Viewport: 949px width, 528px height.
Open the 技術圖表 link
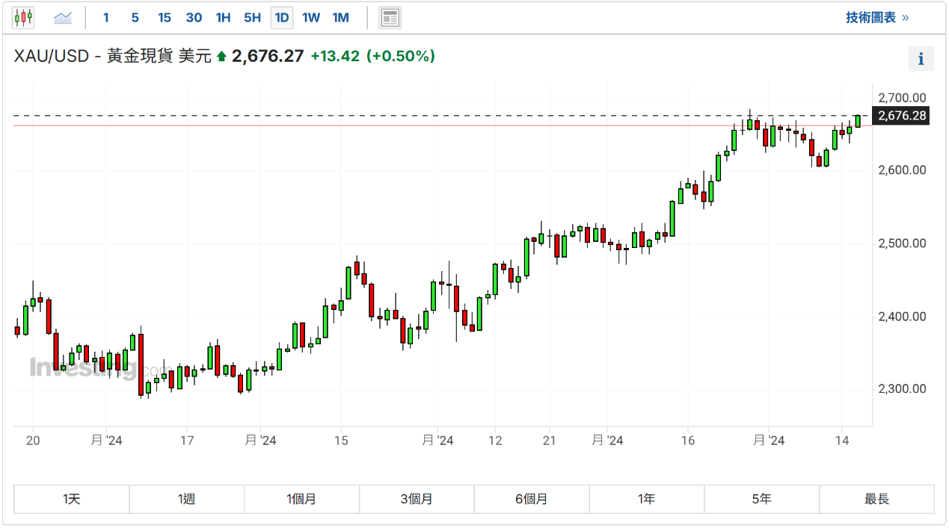click(877, 17)
